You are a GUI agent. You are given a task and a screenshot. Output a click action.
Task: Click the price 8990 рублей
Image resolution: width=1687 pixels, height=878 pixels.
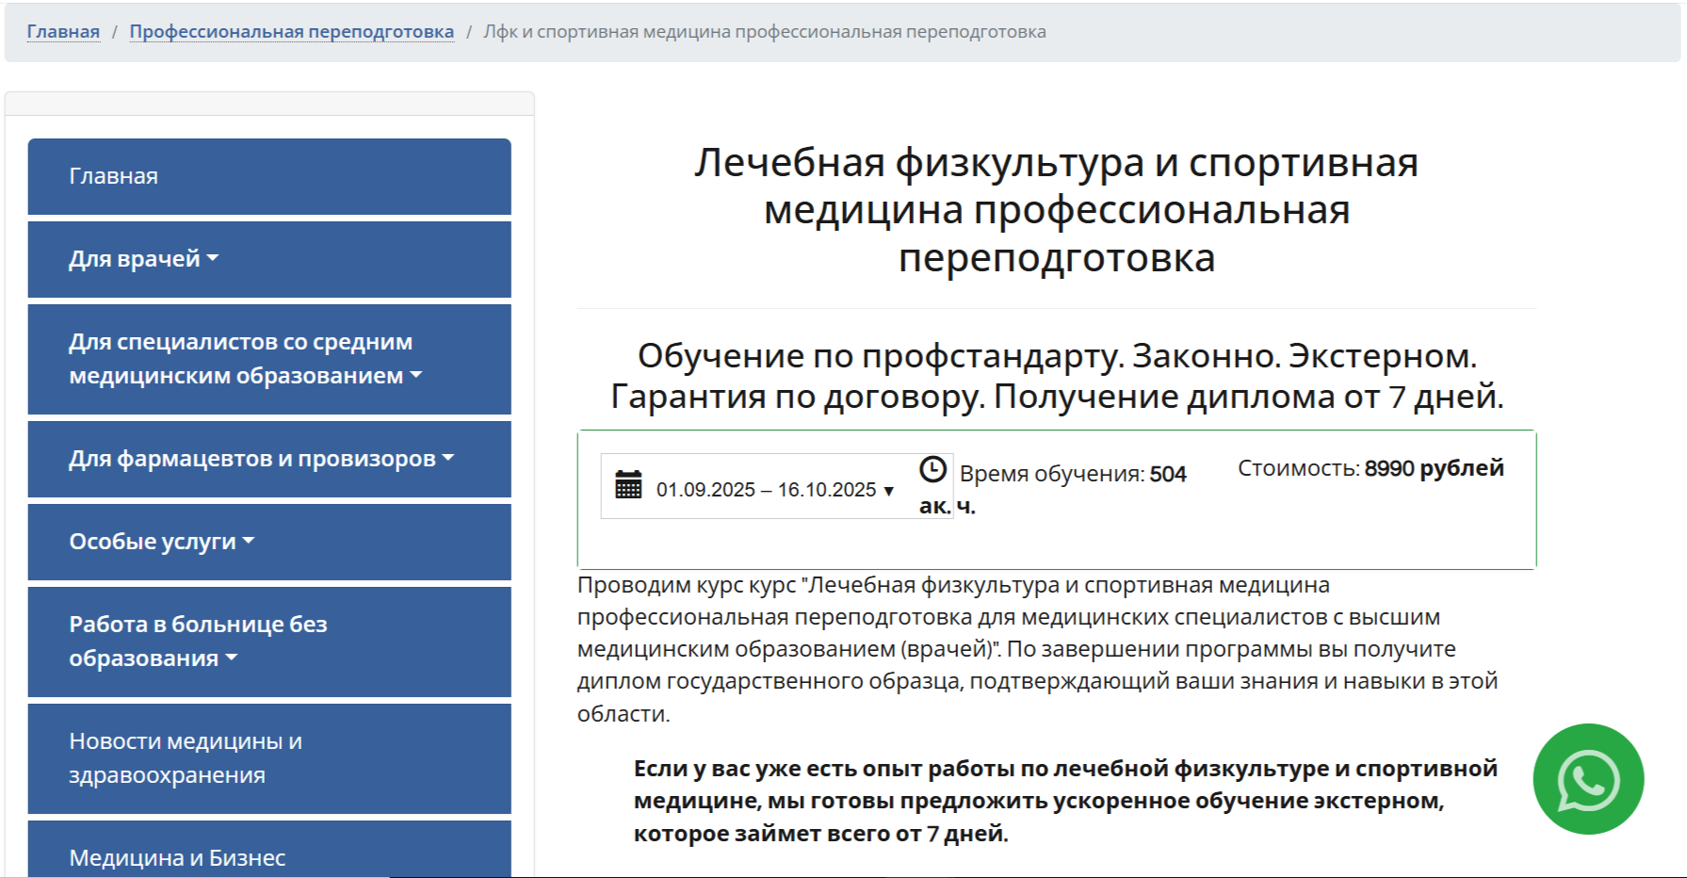(1434, 468)
